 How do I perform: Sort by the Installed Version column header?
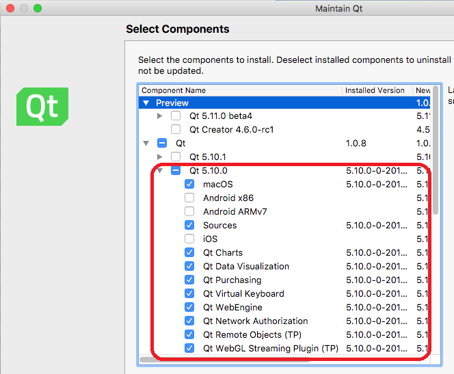coord(377,90)
